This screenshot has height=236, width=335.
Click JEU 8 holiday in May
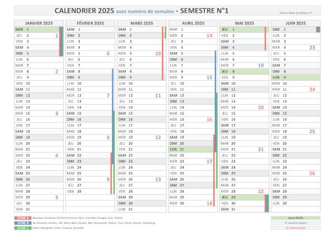pyautogui.click(x=245, y=72)
